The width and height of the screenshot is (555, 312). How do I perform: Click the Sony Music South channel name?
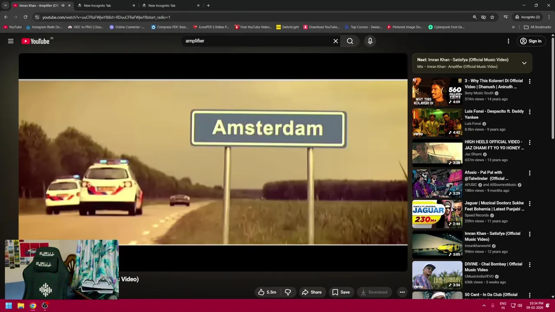tap(479, 93)
